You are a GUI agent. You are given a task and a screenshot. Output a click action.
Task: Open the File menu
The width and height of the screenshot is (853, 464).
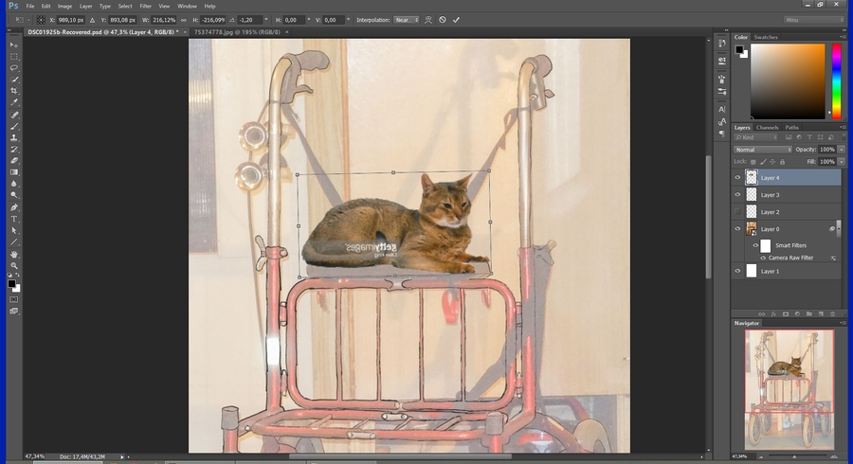(30, 6)
